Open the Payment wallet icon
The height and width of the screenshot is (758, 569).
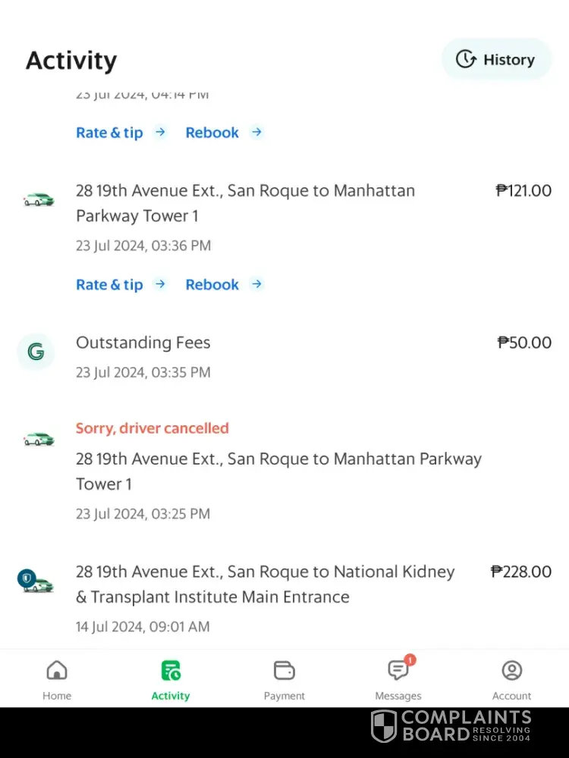point(284,671)
